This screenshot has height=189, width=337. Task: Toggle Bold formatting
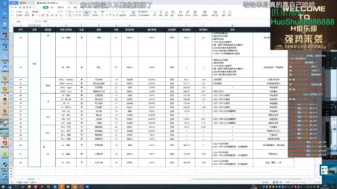coord(33,15)
